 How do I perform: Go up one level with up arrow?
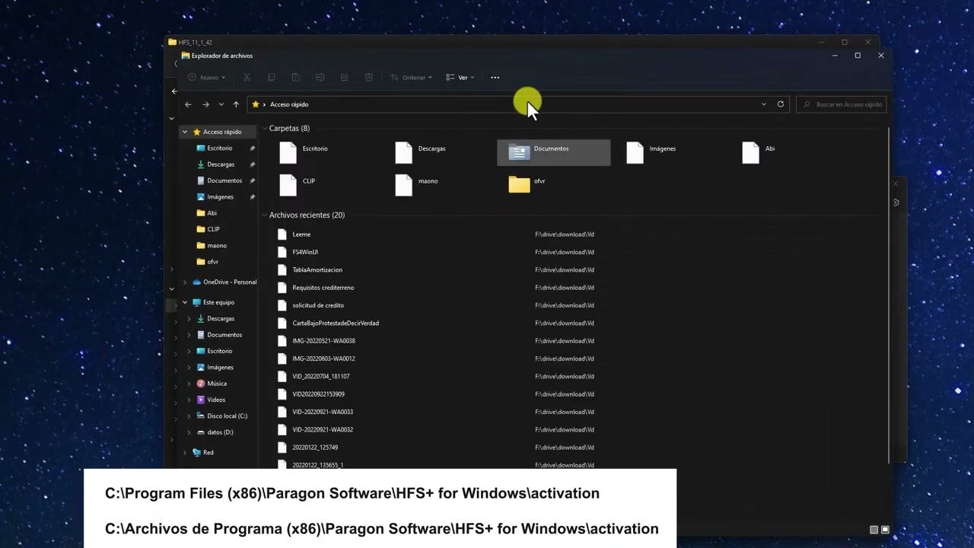236,104
